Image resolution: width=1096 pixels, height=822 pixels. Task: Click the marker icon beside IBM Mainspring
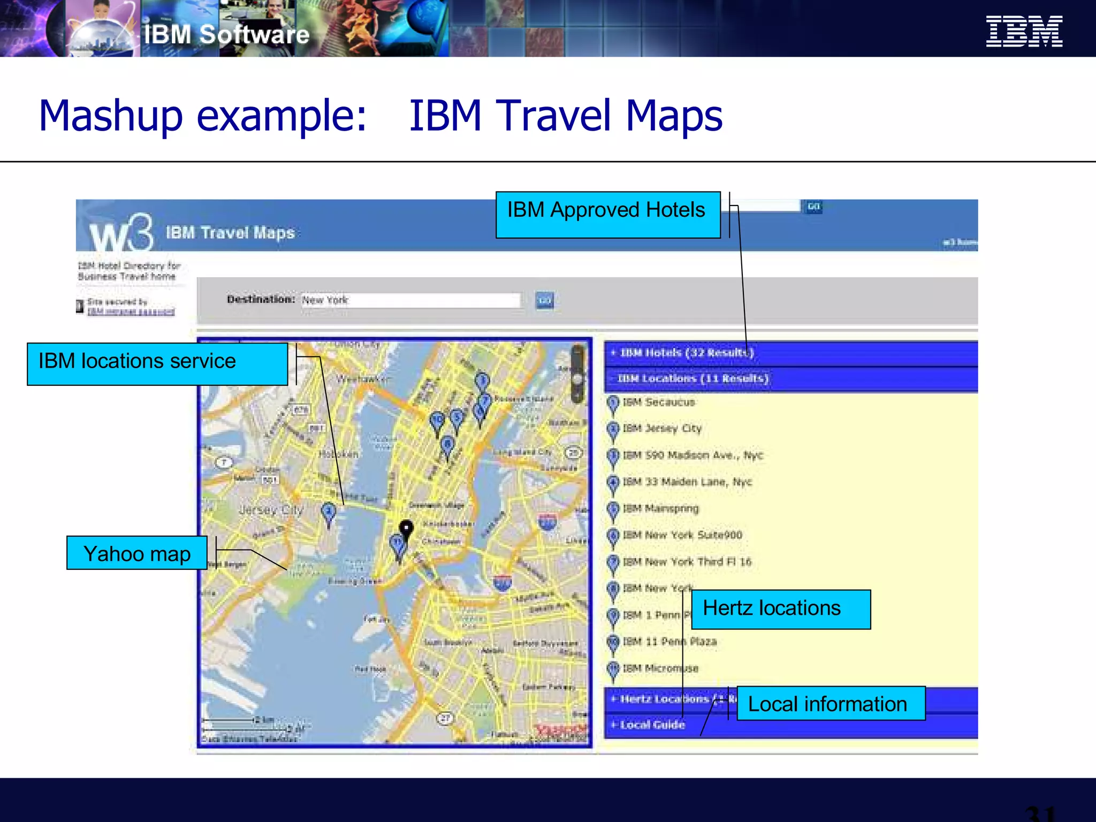click(x=613, y=511)
